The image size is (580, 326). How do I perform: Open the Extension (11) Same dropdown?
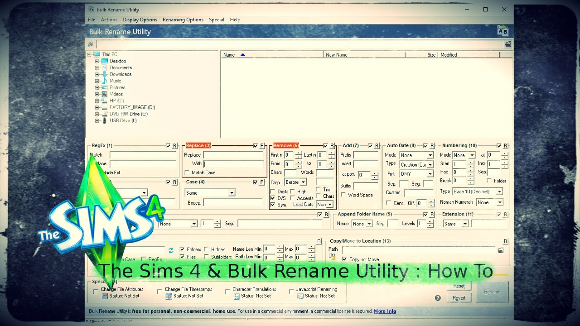(455, 224)
